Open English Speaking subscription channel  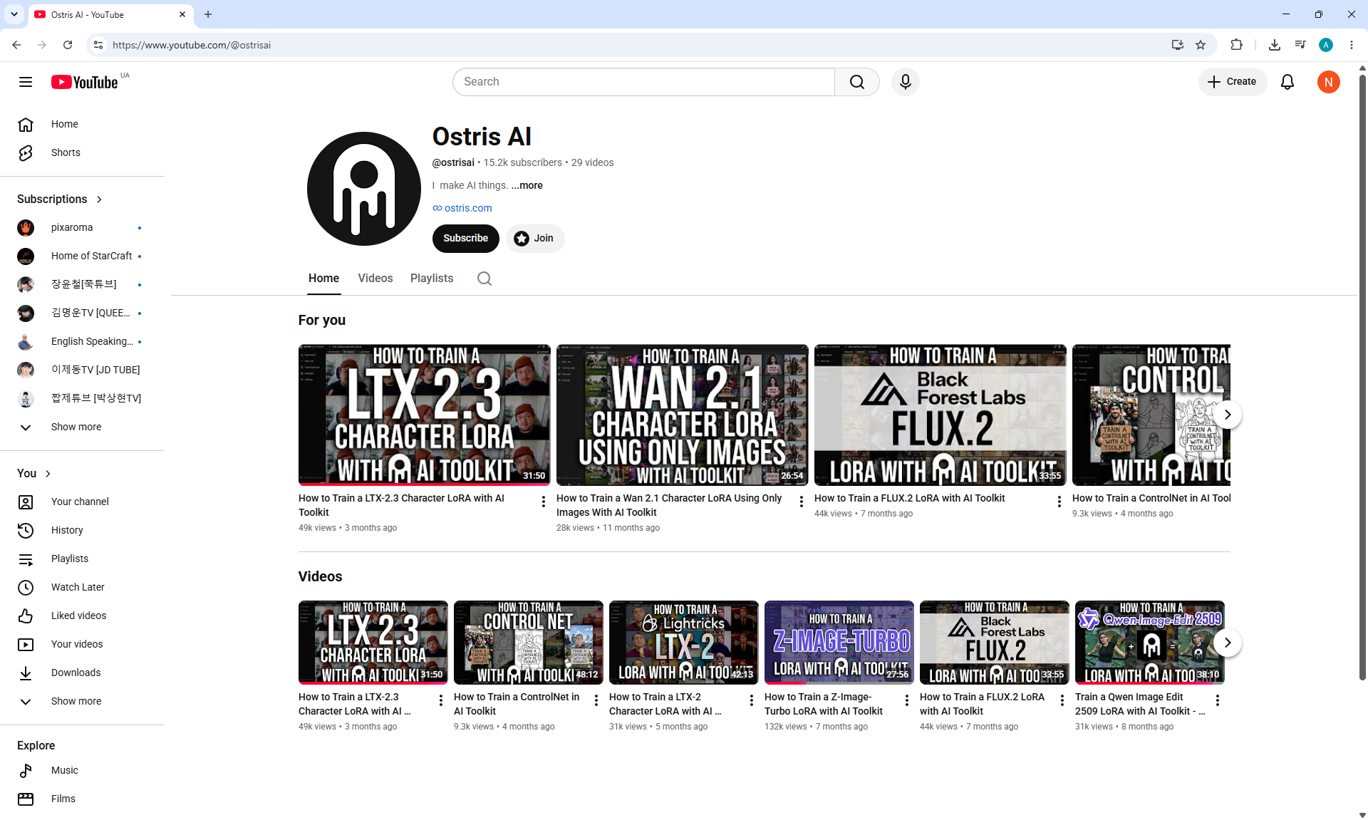pyautogui.click(x=82, y=341)
